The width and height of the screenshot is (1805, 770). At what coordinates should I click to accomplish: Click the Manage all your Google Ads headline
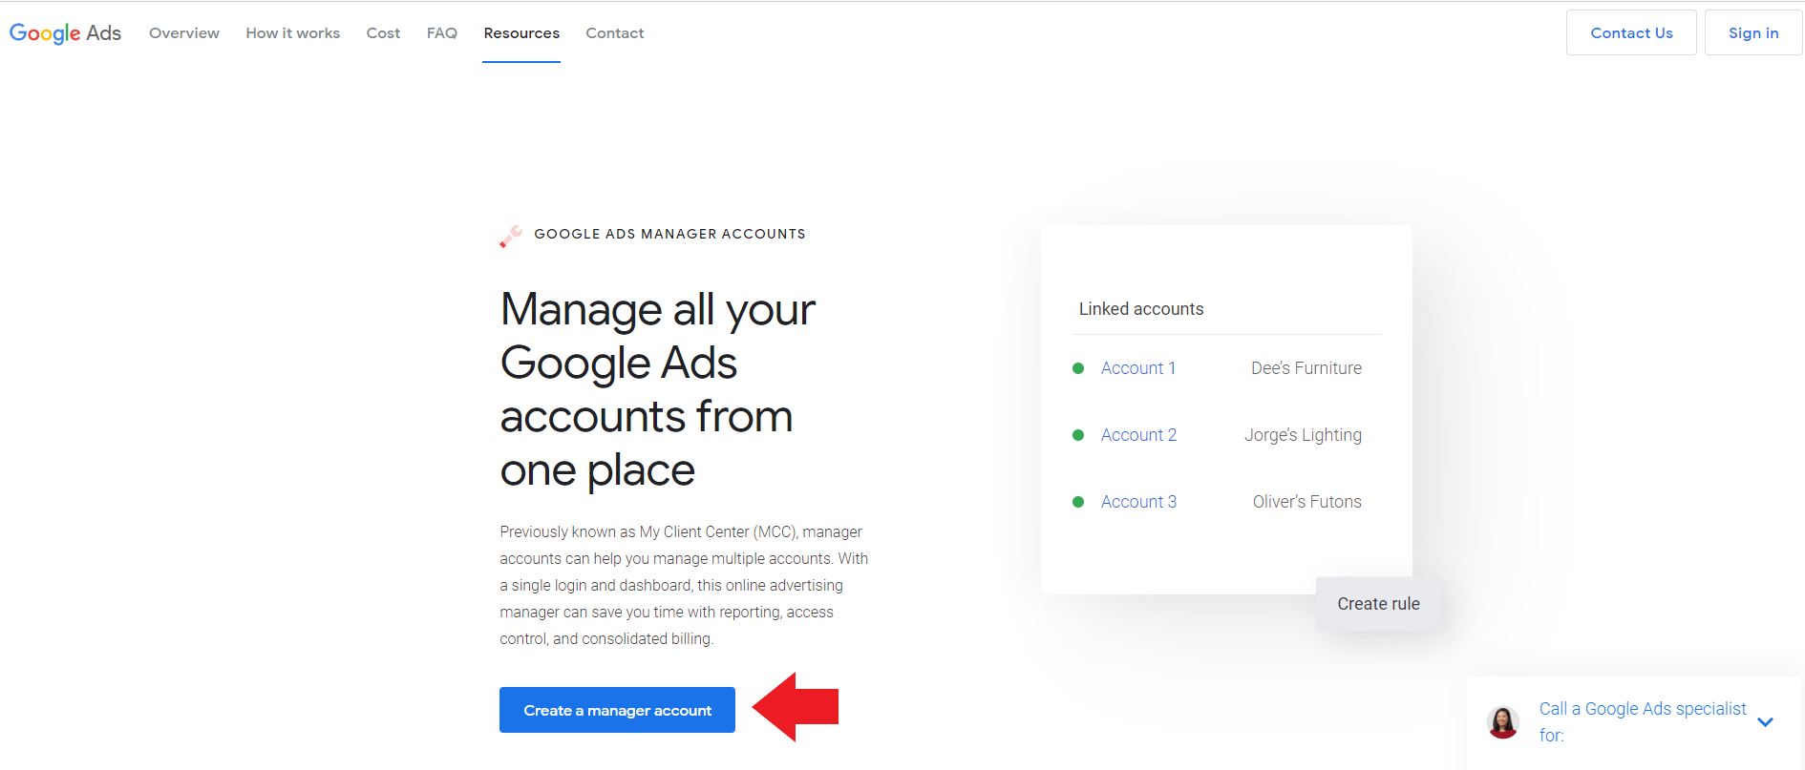(x=658, y=389)
